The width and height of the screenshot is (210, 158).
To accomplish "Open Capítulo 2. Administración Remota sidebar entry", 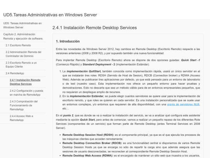I will (23, 36).
